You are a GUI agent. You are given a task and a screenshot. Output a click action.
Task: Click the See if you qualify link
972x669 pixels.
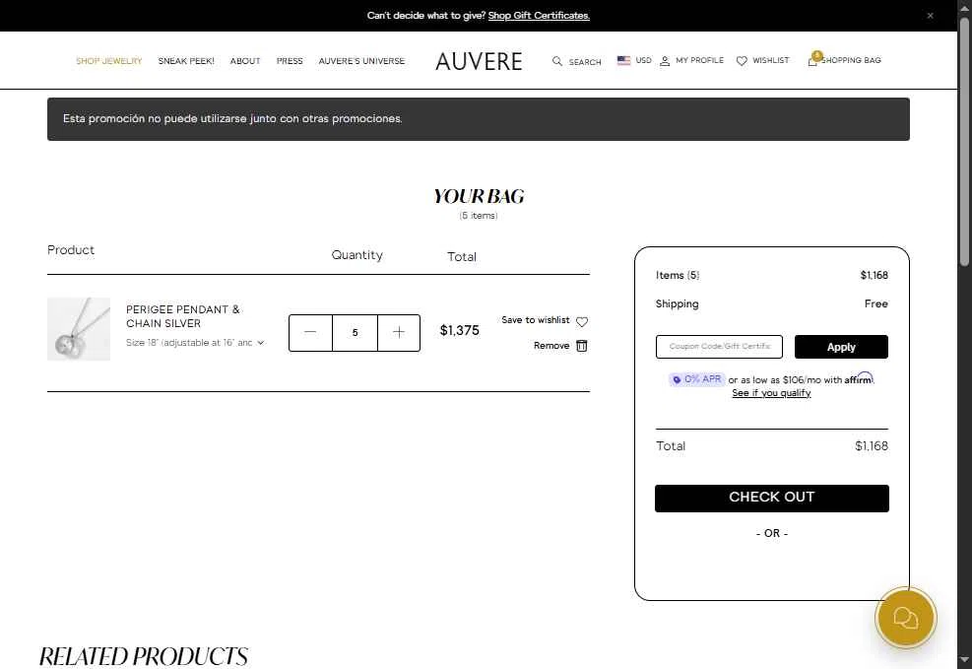[771, 393]
